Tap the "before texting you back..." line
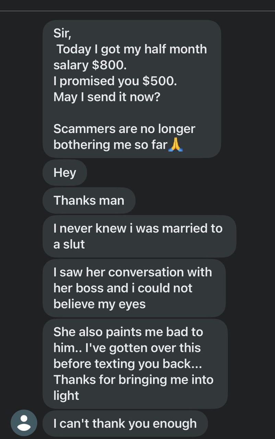The image size is (275, 439). coord(128,364)
